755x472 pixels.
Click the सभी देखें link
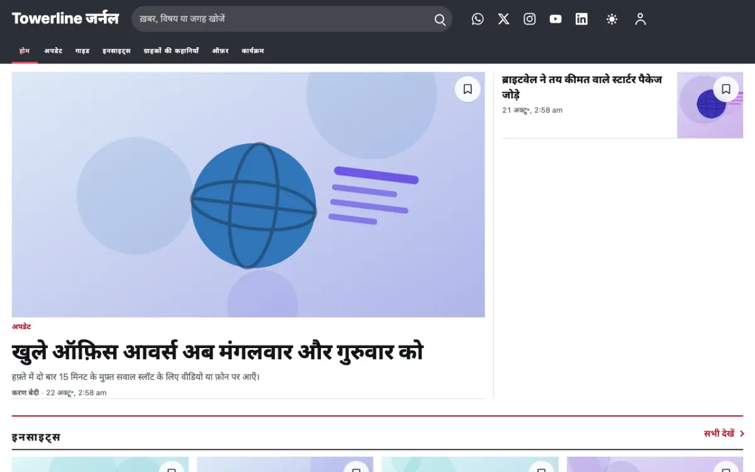719,434
